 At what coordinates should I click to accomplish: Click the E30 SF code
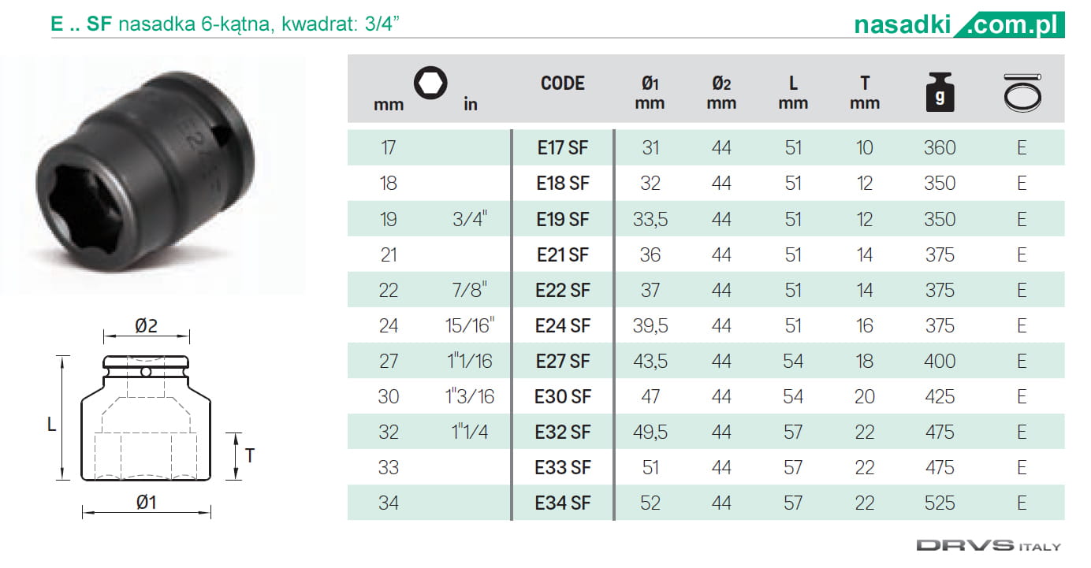pyautogui.click(x=562, y=396)
